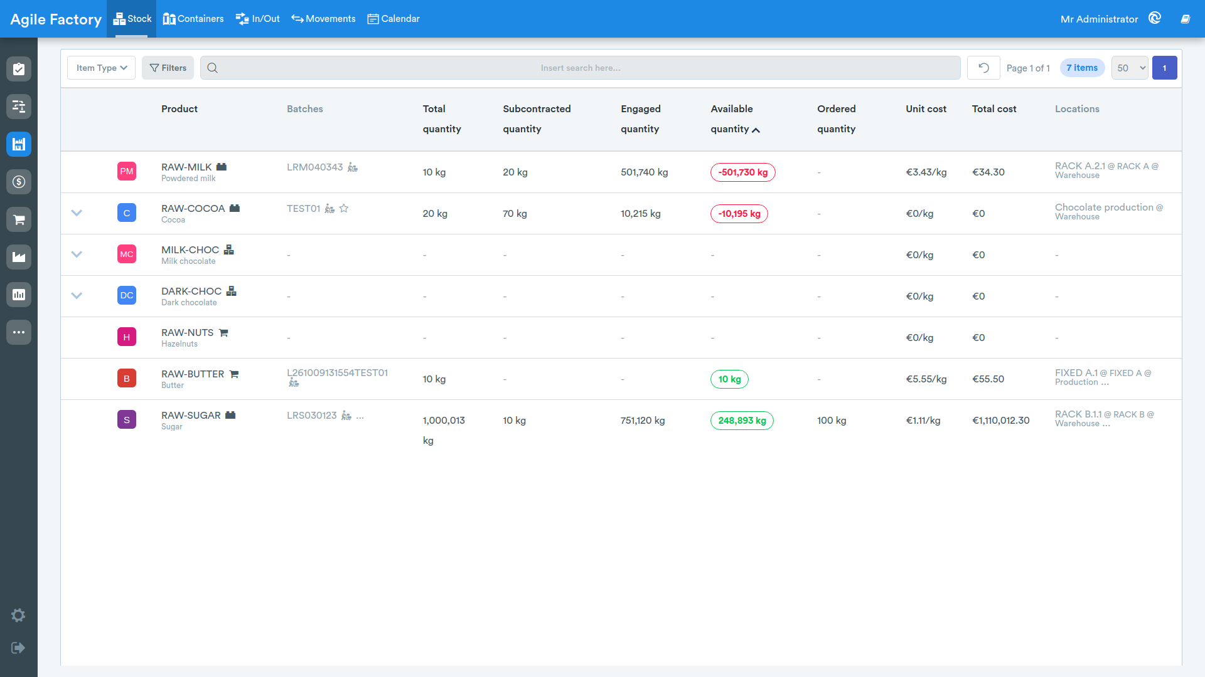The width and height of the screenshot is (1205, 677).
Task: Click the 248,893 kg available badge
Action: click(x=742, y=421)
